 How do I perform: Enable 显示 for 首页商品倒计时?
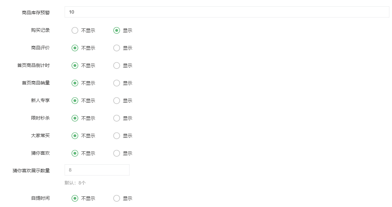point(117,66)
